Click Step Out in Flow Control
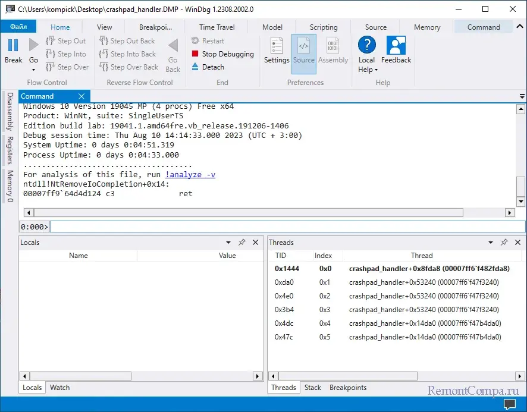The width and height of the screenshot is (527, 412). coord(66,41)
